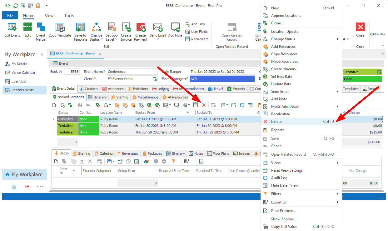Click the Event Name field containing Conference
The width and height of the screenshot is (388, 231).
click(x=132, y=72)
